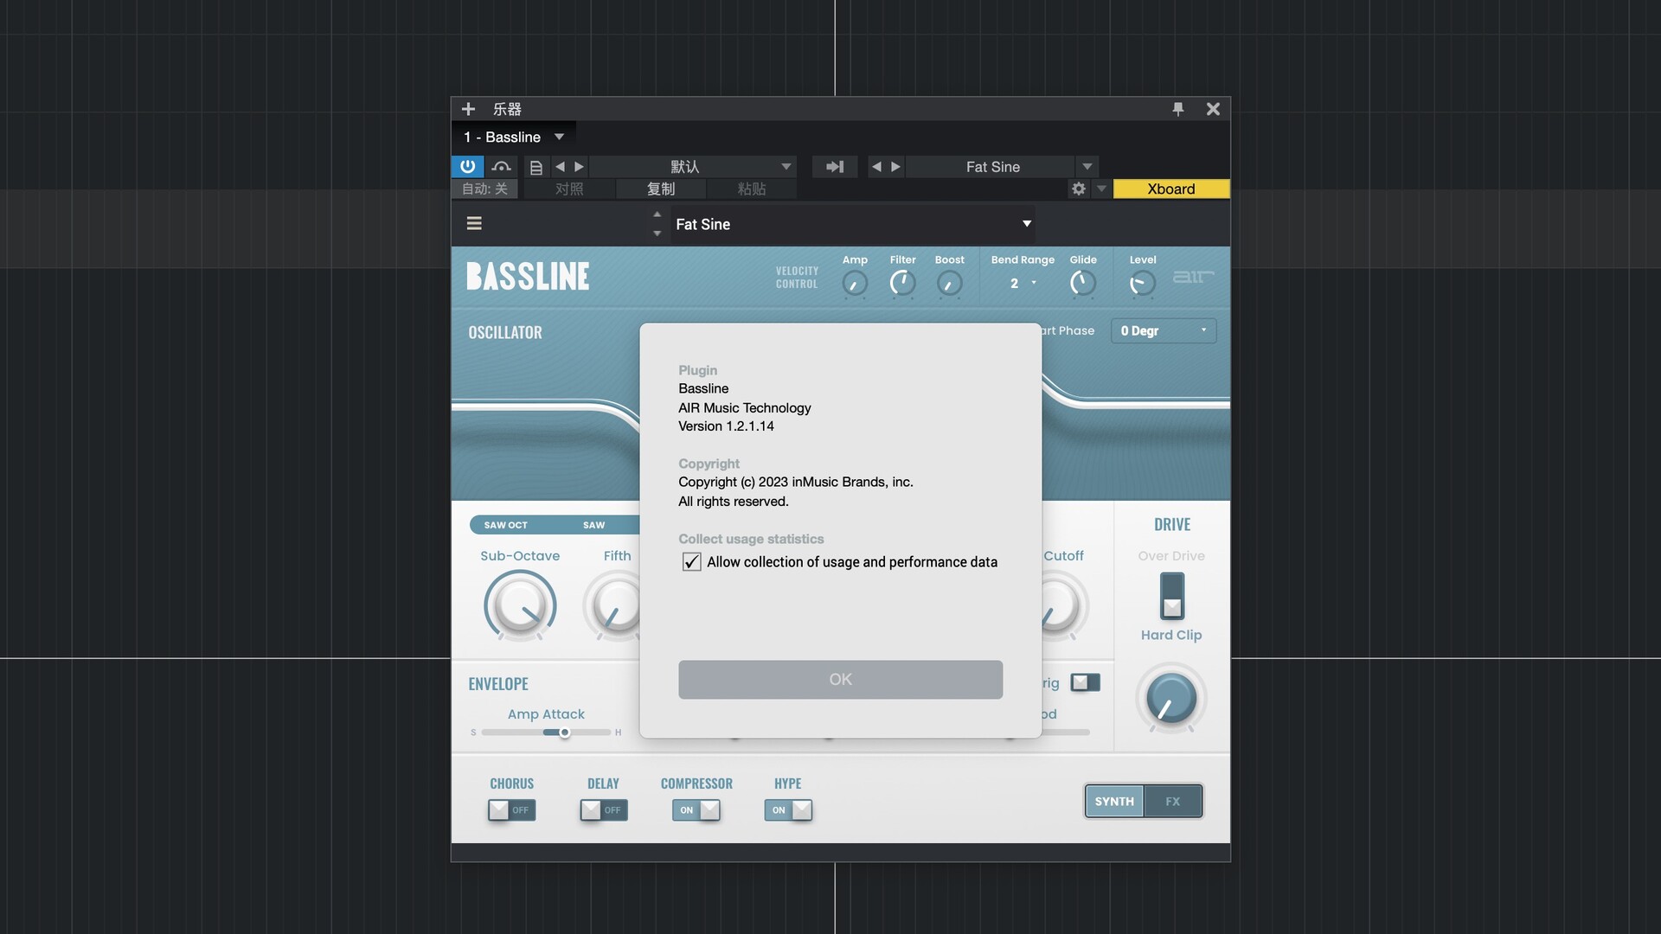Open the 0 Degr start phase dropdown
The width and height of the screenshot is (1661, 934).
[1163, 331]
